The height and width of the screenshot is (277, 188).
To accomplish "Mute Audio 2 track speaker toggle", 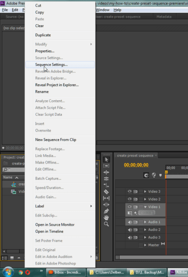I will 130,230.
